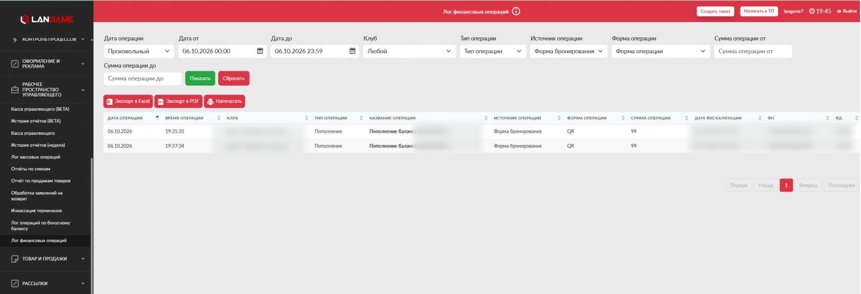Collapse Рабочее пространство управляющего section
Screen dimensions: 861x294
(x=83, y=90)
